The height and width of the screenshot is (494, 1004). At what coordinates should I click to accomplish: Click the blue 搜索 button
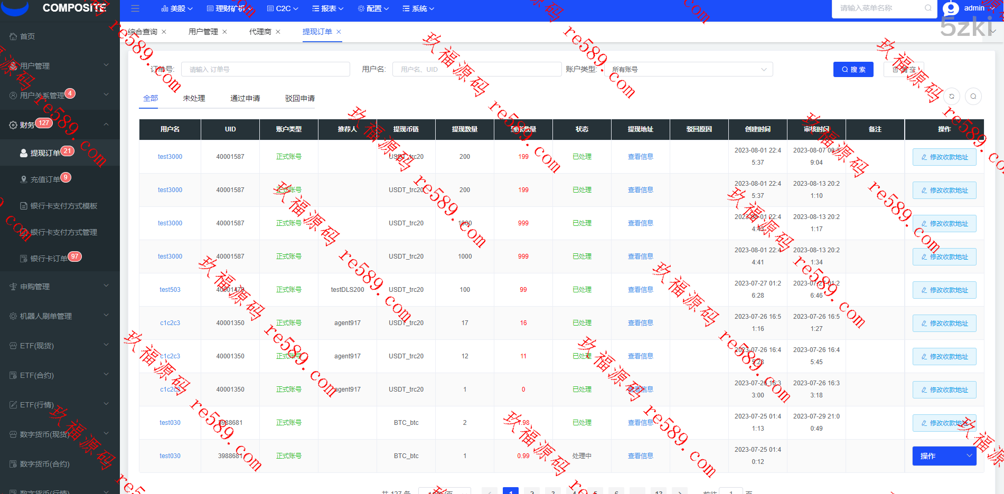point(853,69)
